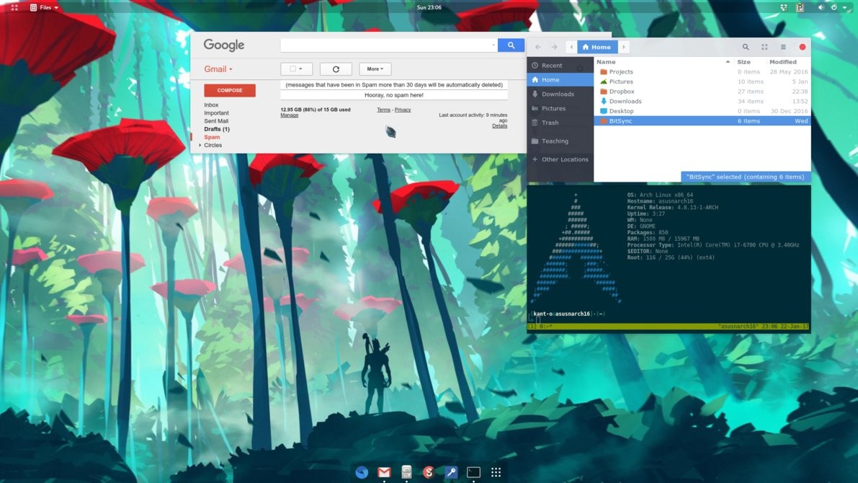Open the Privacy link in Gmail footer
This screenshot has height=483, width=858.
click(x=403, y=110)
